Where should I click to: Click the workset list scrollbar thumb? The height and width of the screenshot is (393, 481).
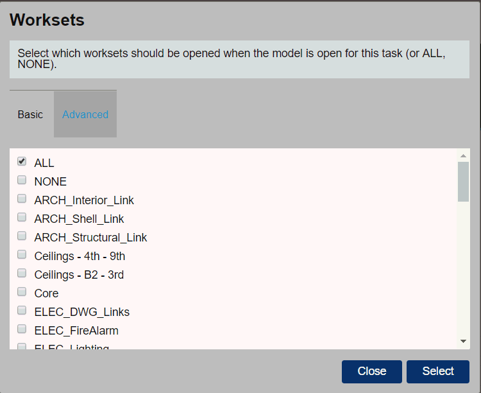[x=463, y=182]
